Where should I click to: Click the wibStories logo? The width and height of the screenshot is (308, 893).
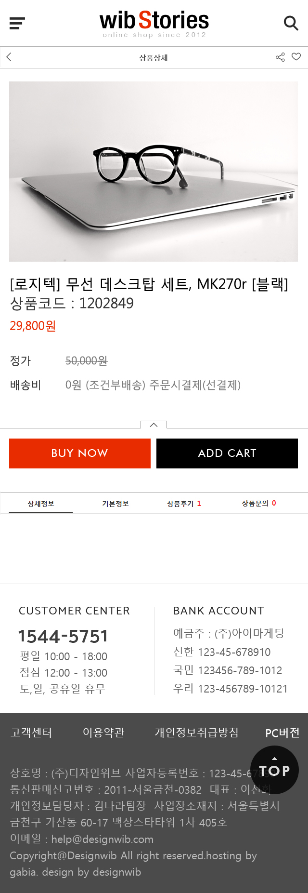click(154, 24)
